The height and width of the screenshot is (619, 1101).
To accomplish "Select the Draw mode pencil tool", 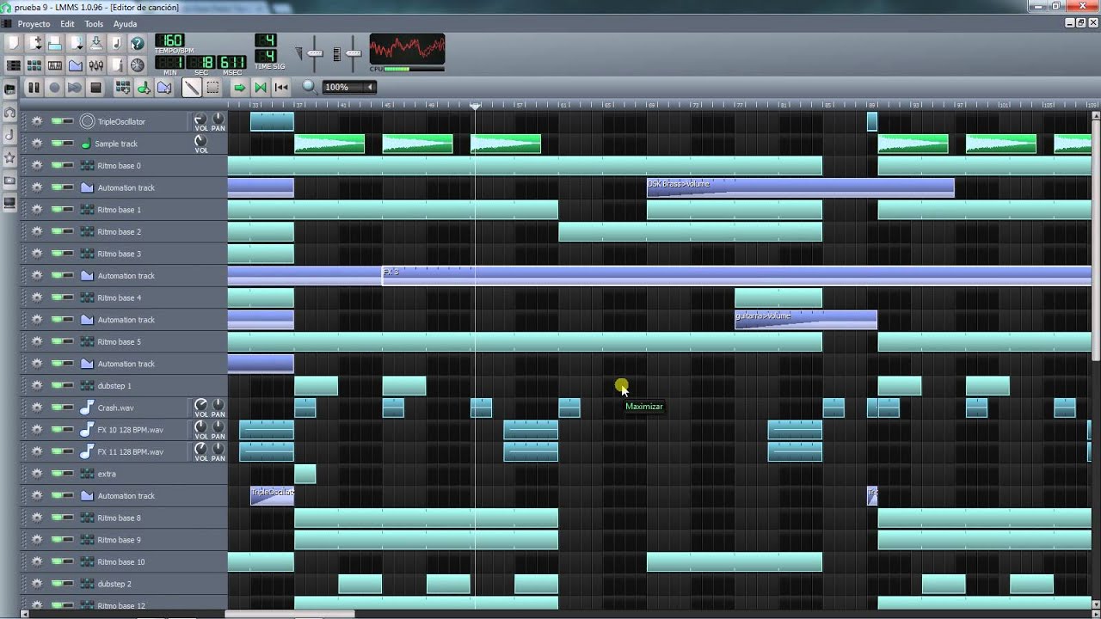I will click(192, 87).
